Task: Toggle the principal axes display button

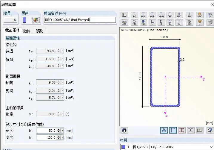Action: click(x=173, y=130)
